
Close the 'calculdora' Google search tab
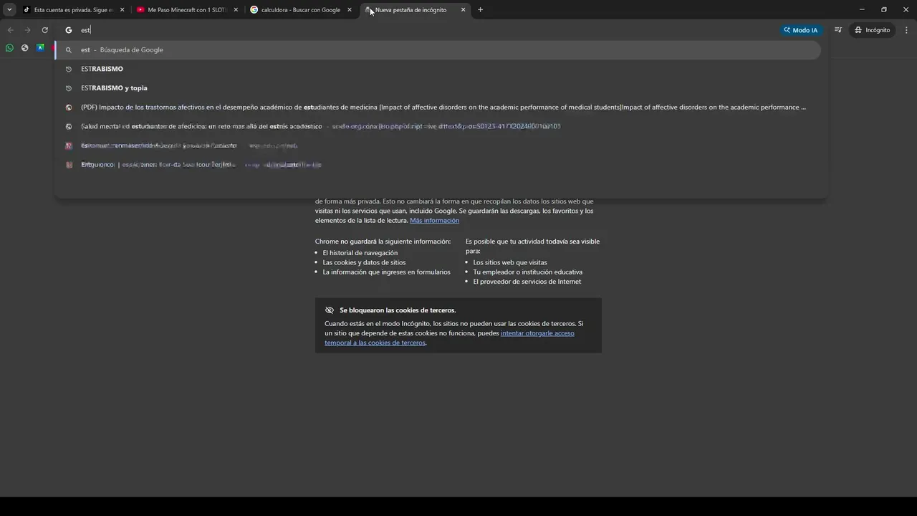pyautogui.click(x=350, y=10)
